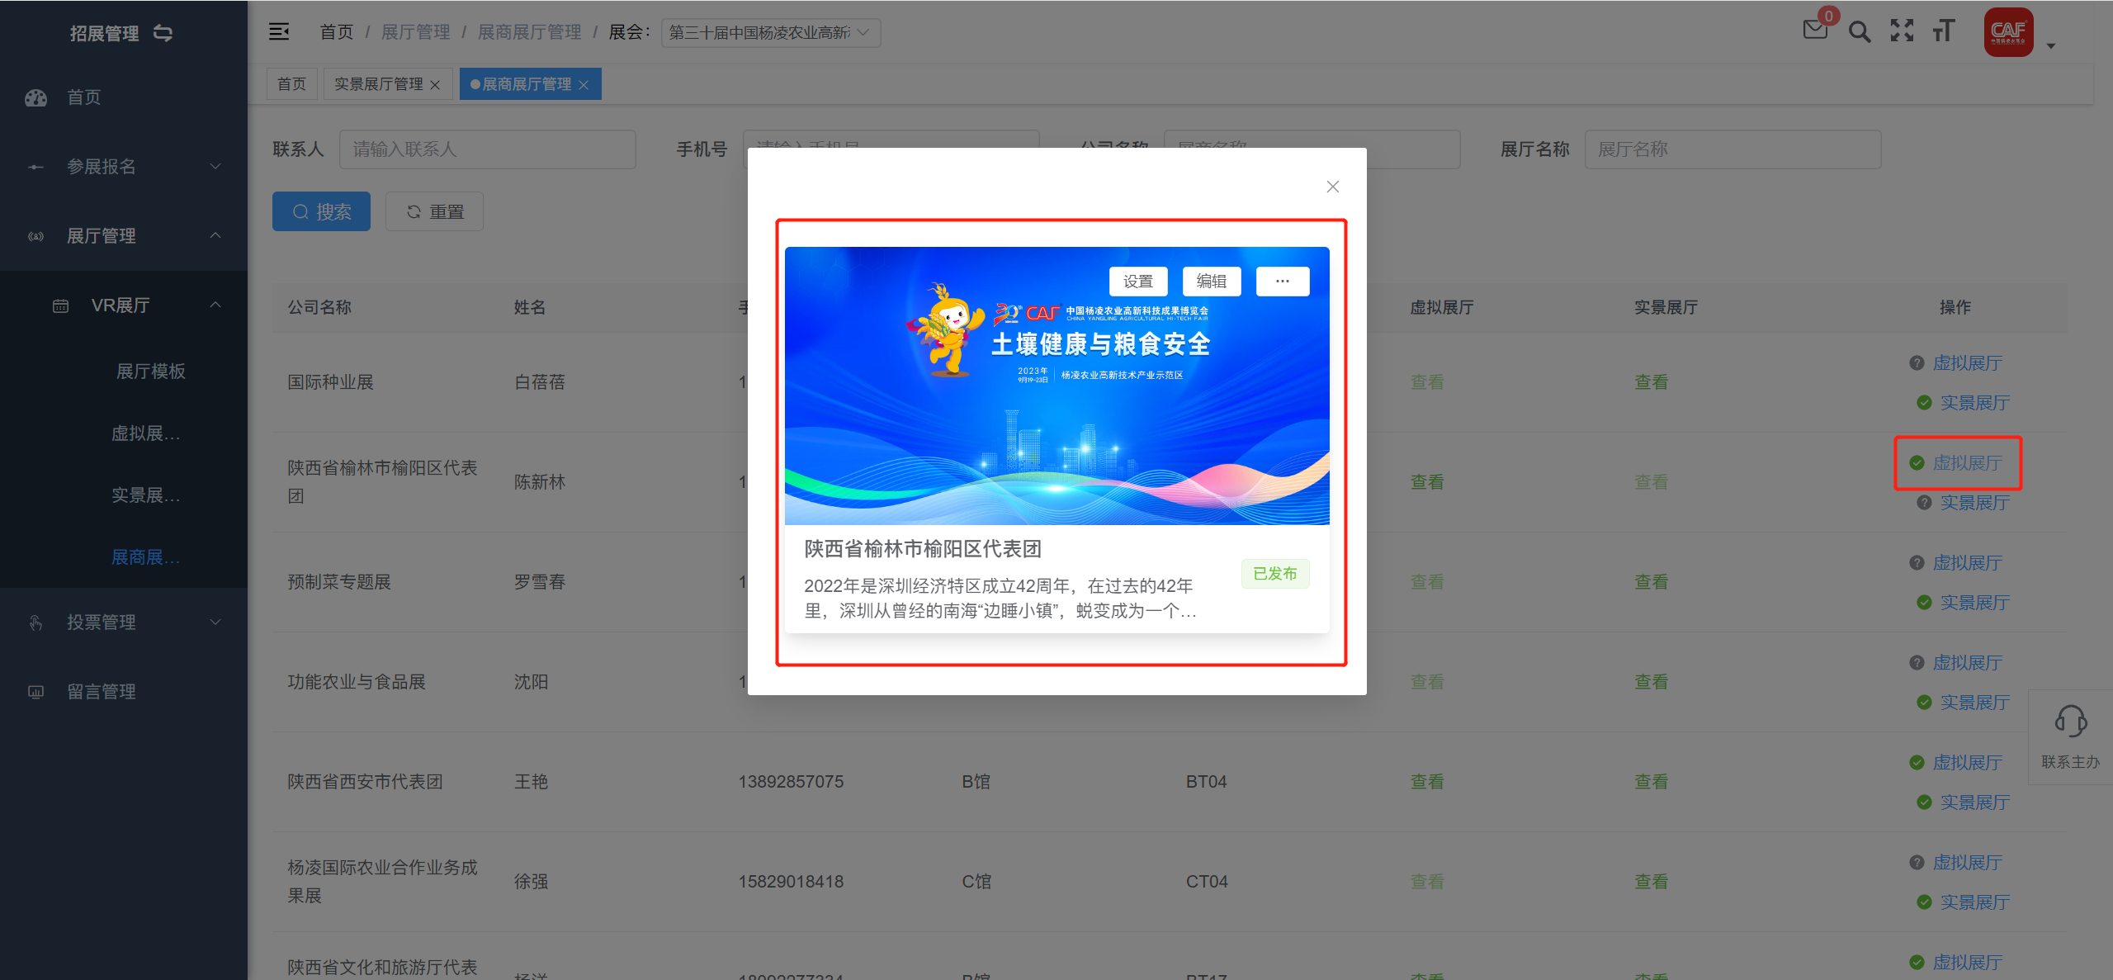Open 虚拟展厅 action for 功能农业与食品展
Image resolution: width=2113 pixels, height=980 pixels.
[1967, 663]
